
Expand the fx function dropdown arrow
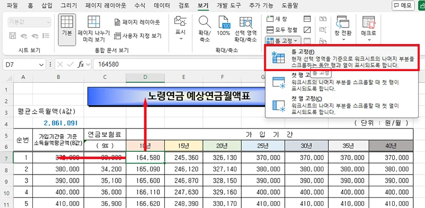pos(88,64)
